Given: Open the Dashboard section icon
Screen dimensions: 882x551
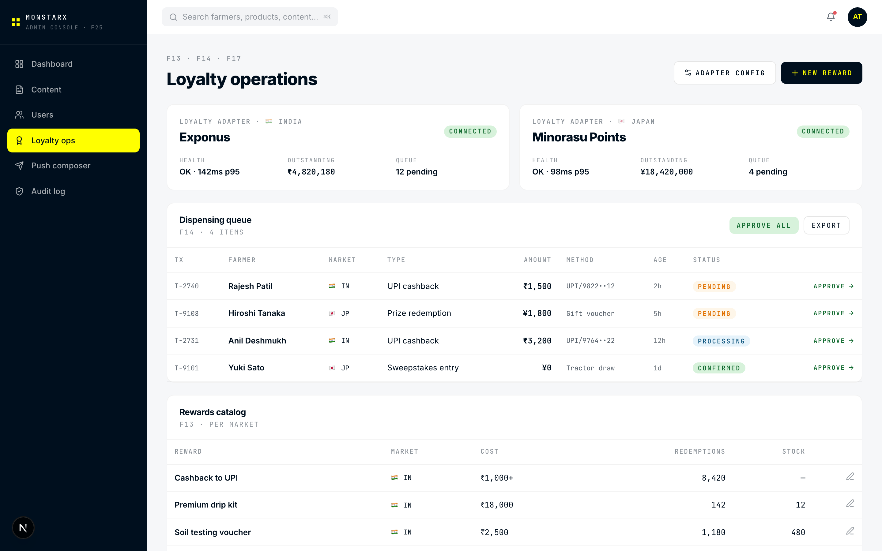Looking at the screenshot, I should pyautogui.click(x=20, y=64).
